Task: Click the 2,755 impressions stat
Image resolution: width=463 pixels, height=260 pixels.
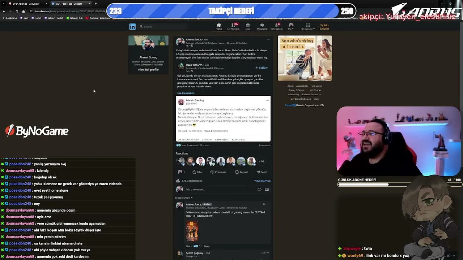Action: 189,181
